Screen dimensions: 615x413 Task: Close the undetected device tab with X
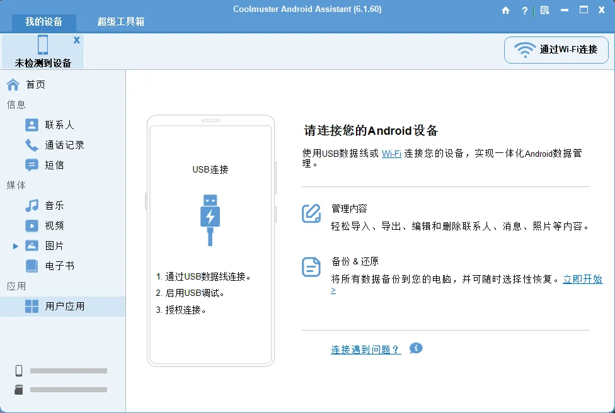pos(76,40)
